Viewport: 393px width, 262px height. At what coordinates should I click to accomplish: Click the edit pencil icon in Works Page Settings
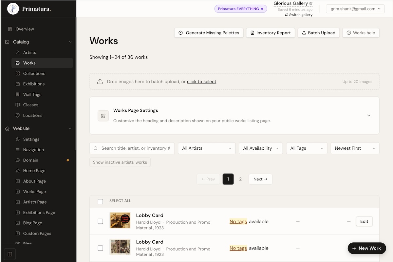tap(103, 116)
